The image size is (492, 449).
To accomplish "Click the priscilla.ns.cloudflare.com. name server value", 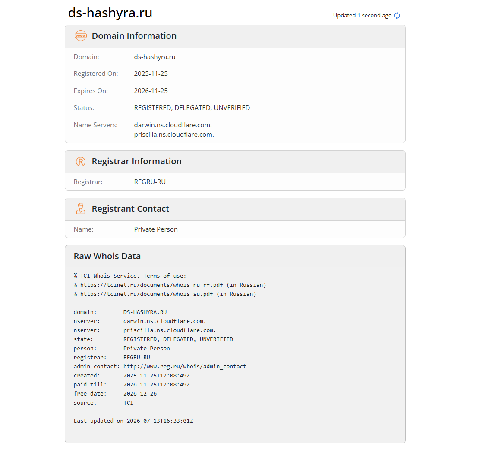I will pos(174,135).
